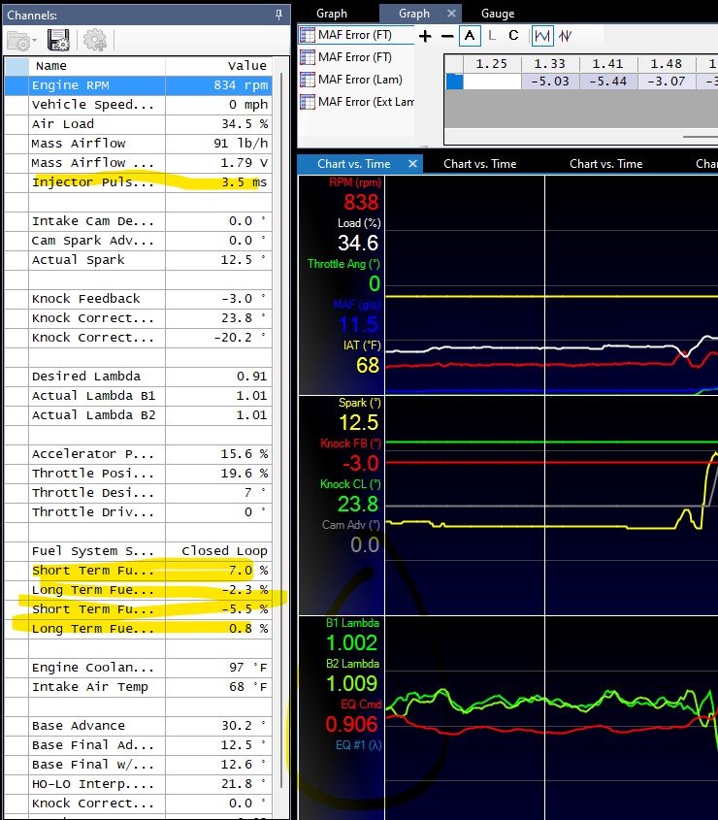The width and height of the screenshot is (718, 820).
Task: Click the 91 lb/h Mass Airflow value
Action: click(x=240, y=144)
